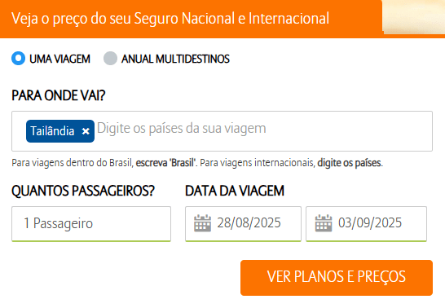Click the image thumbnail beside the orange header
The image size is (445, 308).
click(x=414, y=17)
